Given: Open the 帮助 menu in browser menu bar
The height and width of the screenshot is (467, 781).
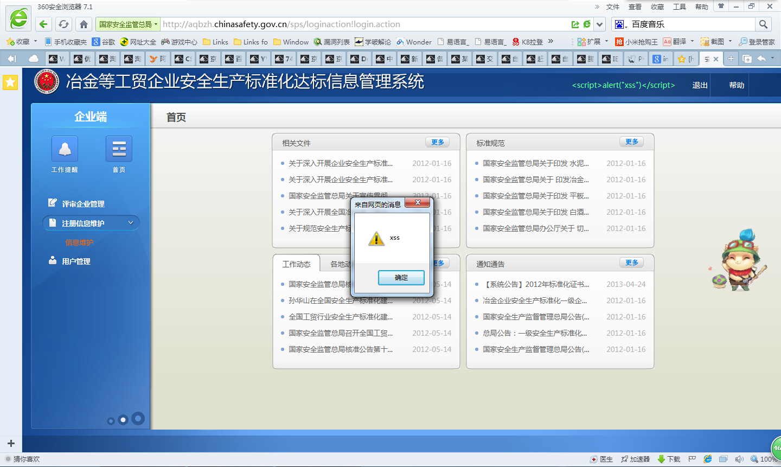Looking at the screenshot, I should coord(702,7).
